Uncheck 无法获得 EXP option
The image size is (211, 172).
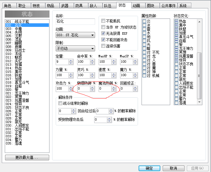(x=103, y=33)
